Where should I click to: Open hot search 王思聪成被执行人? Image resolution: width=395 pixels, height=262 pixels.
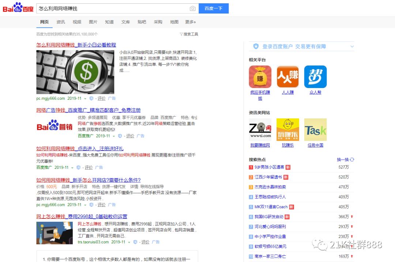click(x=270, y=197)
